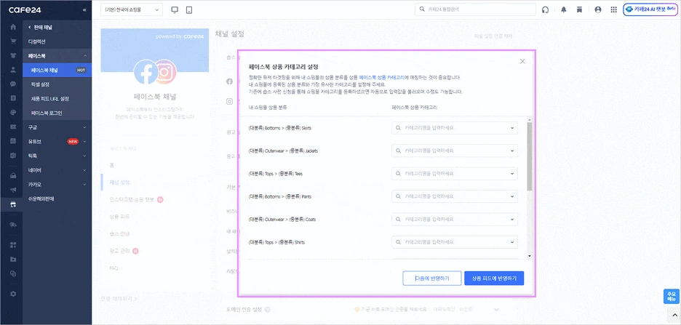
Task: Open the delivery truck icon
Action: (13, 225)
